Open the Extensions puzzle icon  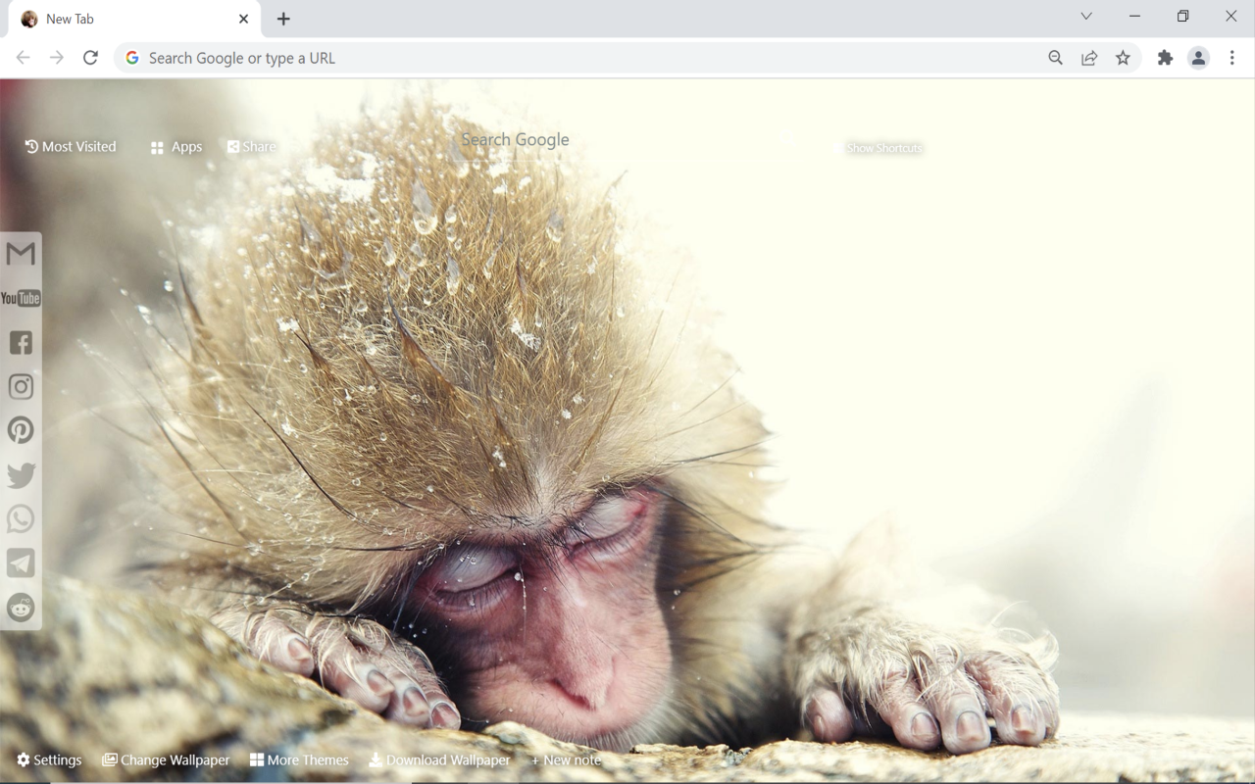1165,58
